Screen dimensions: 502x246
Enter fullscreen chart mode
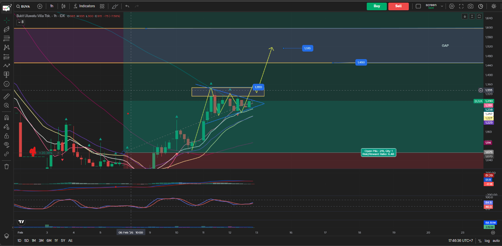pyautogui.click(x=461, y=6)
